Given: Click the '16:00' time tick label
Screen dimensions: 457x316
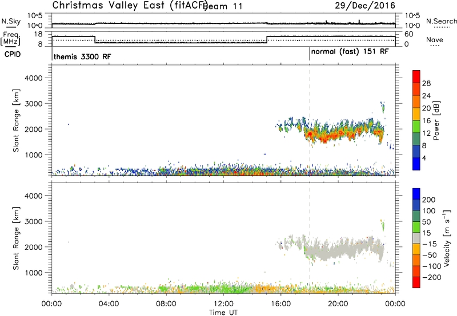Looking at the screenshot, I should tap(280, 304).
